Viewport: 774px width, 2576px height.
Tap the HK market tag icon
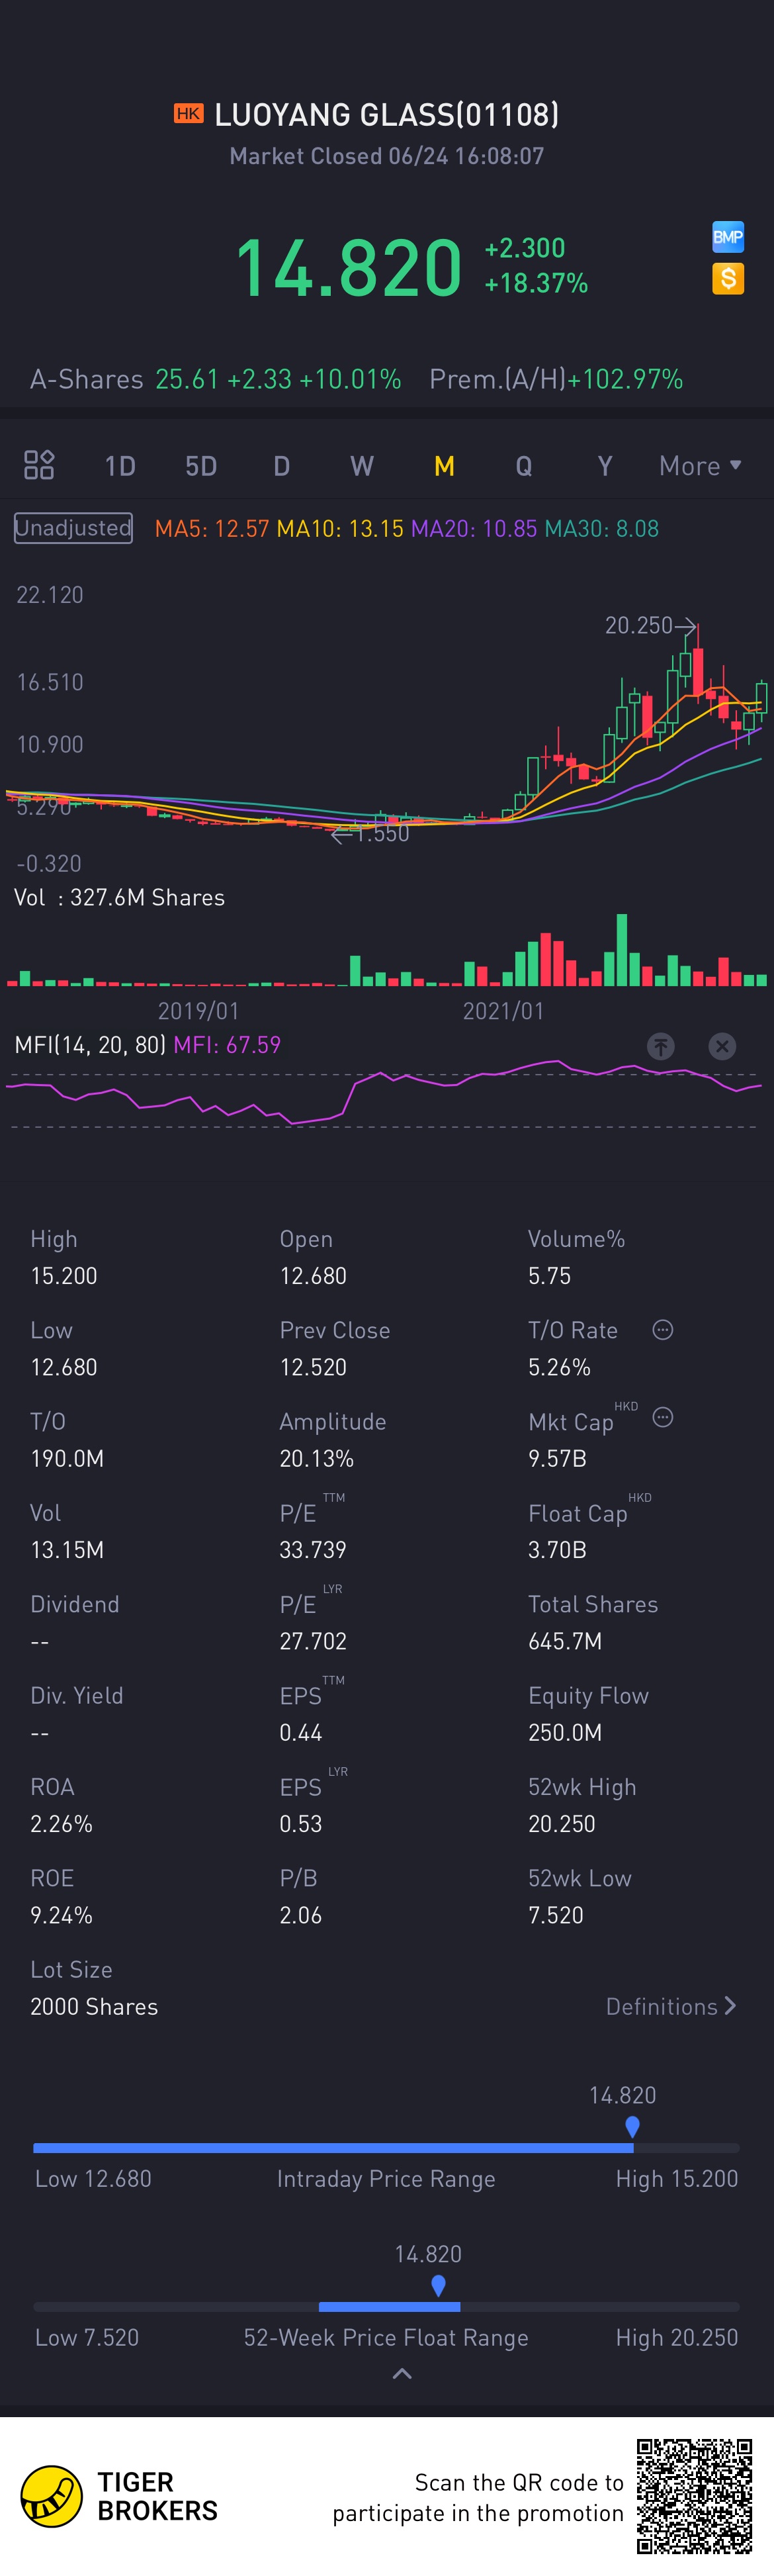[188, 114]
